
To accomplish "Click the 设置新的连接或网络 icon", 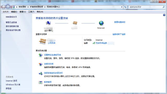I will [40, 55].
